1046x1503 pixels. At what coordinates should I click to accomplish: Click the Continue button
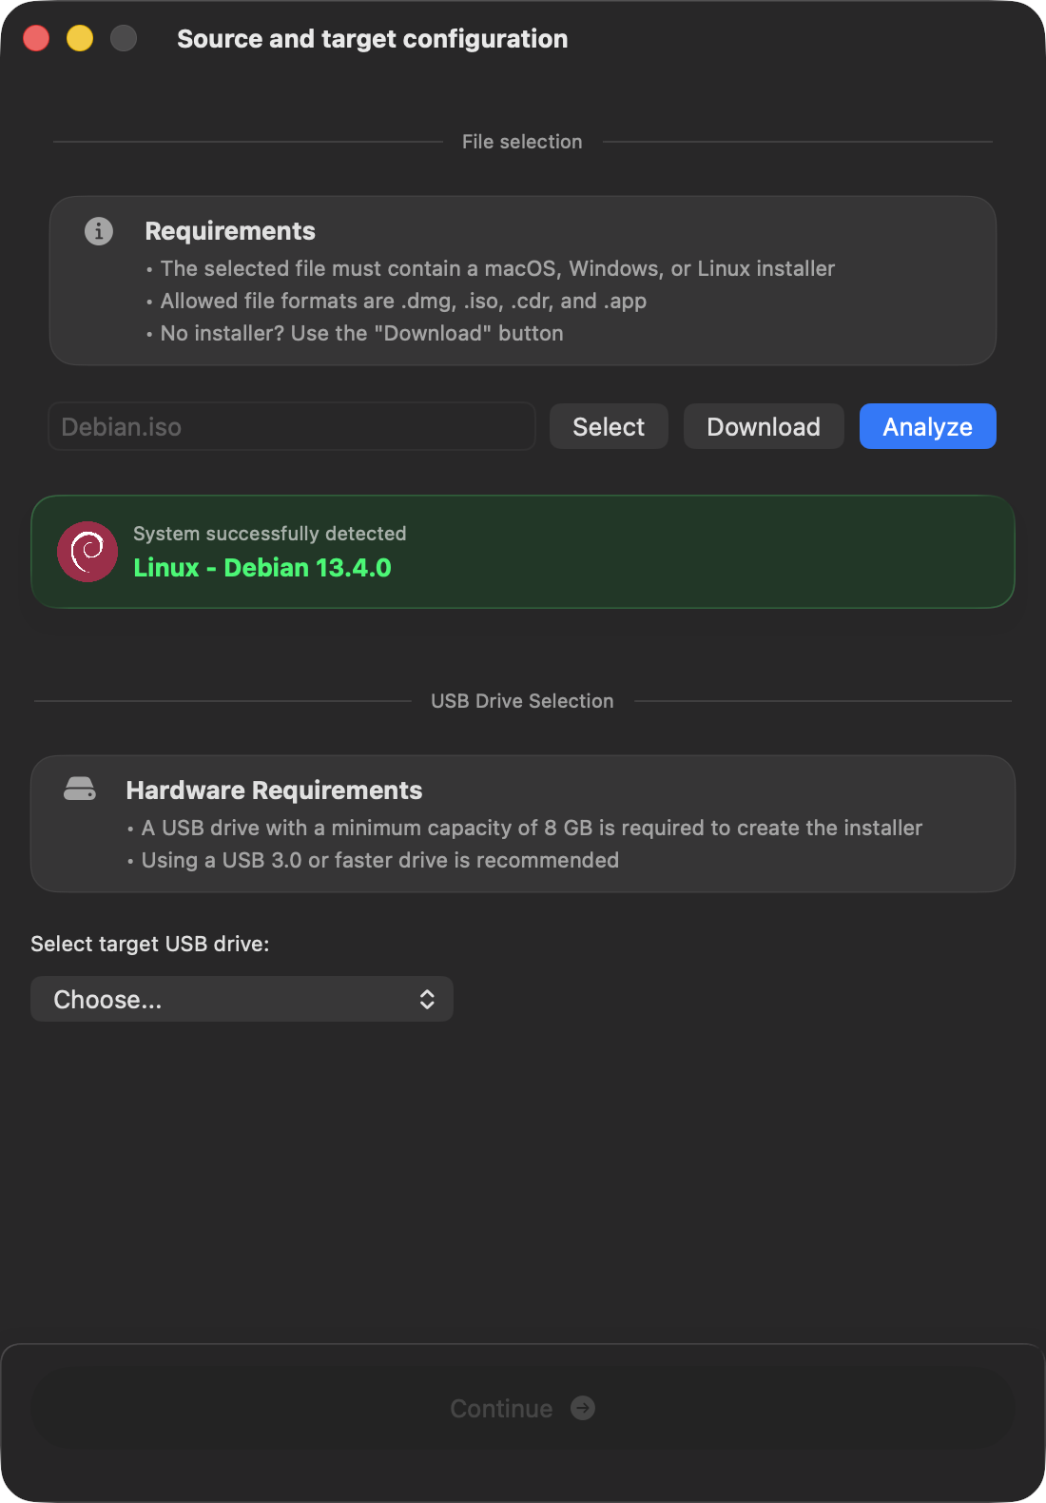(523, 1408)
